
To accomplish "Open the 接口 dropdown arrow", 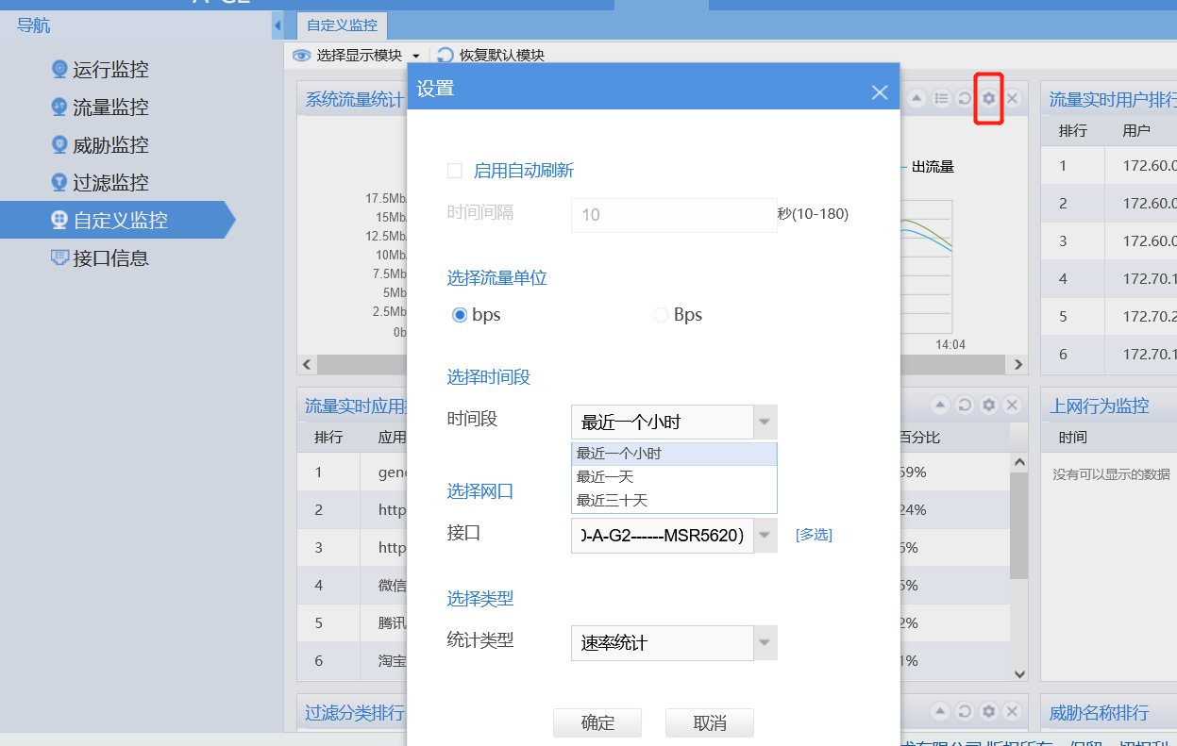I will click(x=765, y=536).
